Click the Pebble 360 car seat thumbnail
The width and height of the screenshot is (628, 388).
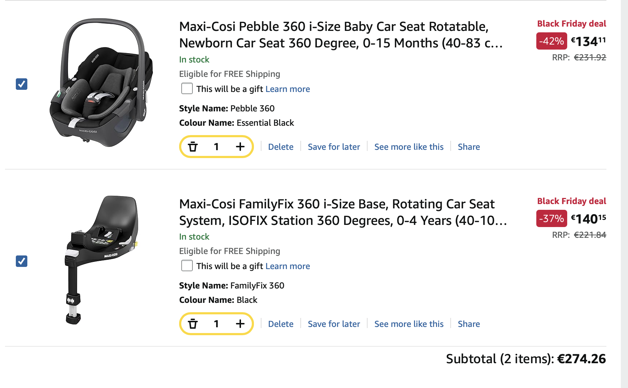click(x=101, y=83)
